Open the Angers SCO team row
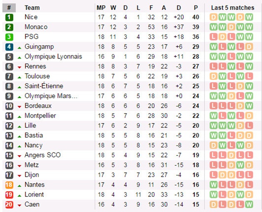Viewport: 262px width, 212px height. point(42,155)
